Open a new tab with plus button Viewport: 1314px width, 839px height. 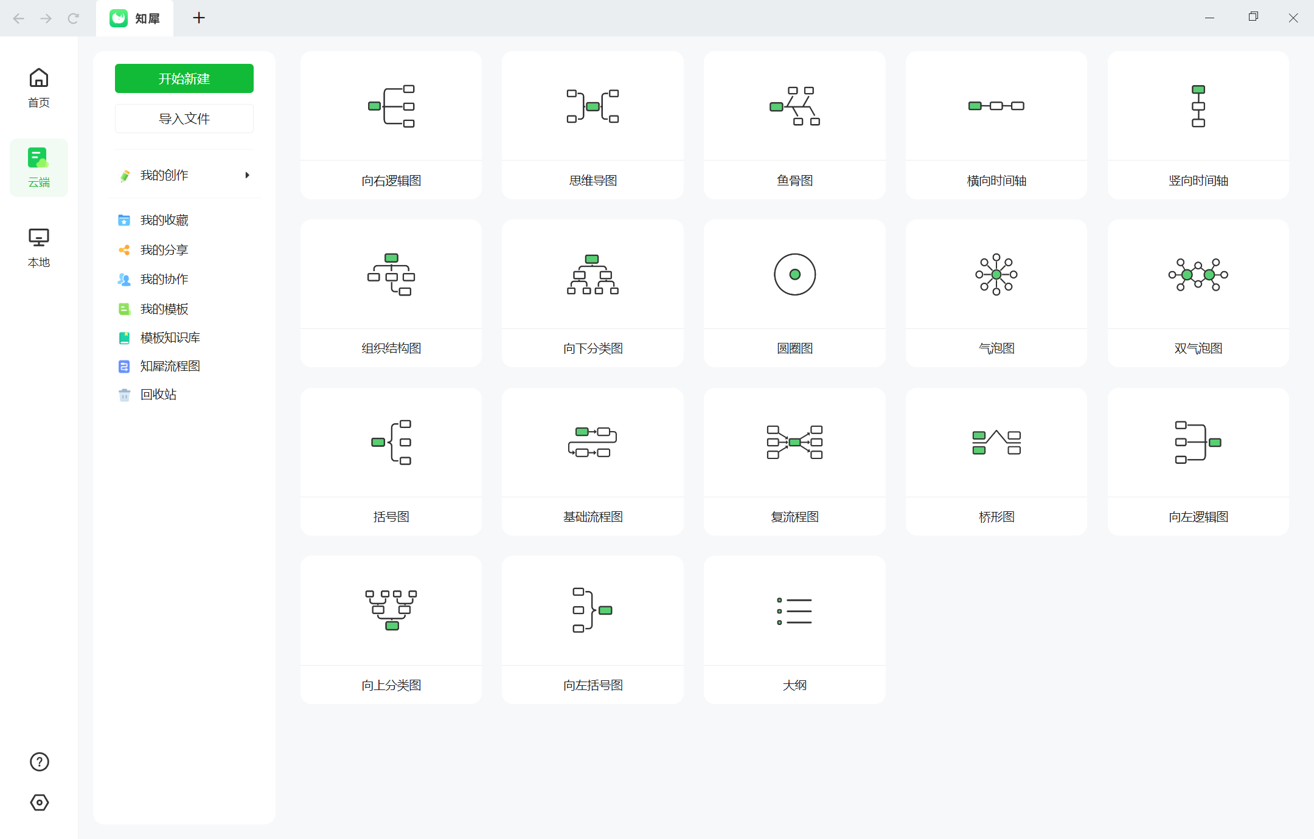tap(199, 18)
